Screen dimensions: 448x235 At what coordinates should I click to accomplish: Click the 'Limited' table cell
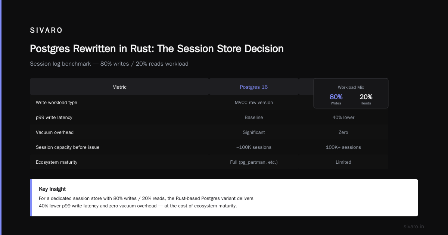(343, 162)
